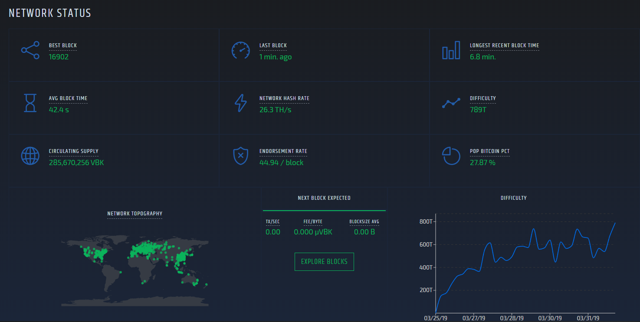Open block 16902 under Best Block
640x322 pixels.
(59, 57)
